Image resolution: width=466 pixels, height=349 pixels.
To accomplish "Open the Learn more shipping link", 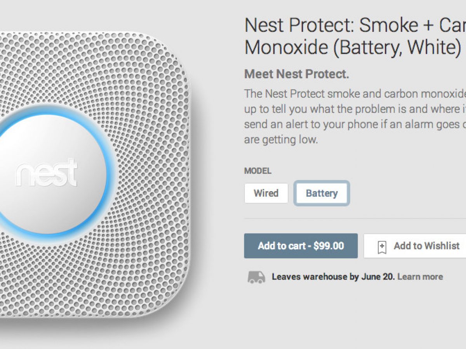I will [x=420, y=277].
